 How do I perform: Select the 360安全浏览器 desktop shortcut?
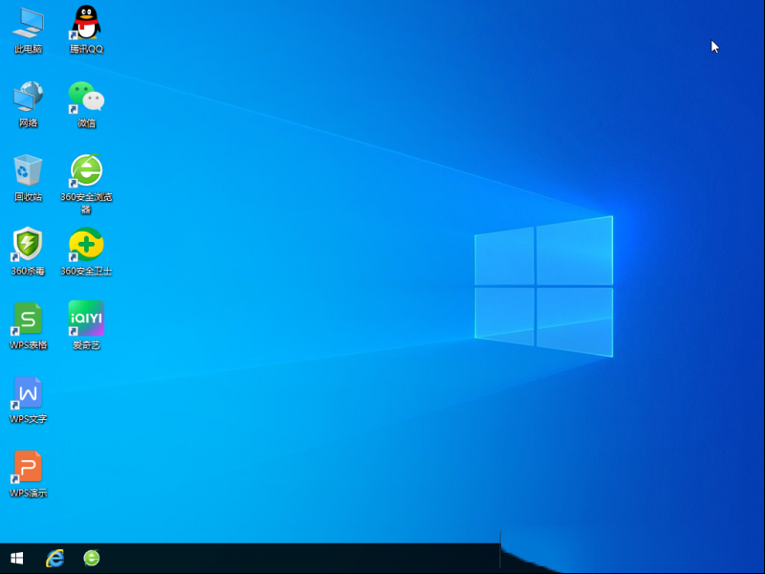[x=86, y=184]
